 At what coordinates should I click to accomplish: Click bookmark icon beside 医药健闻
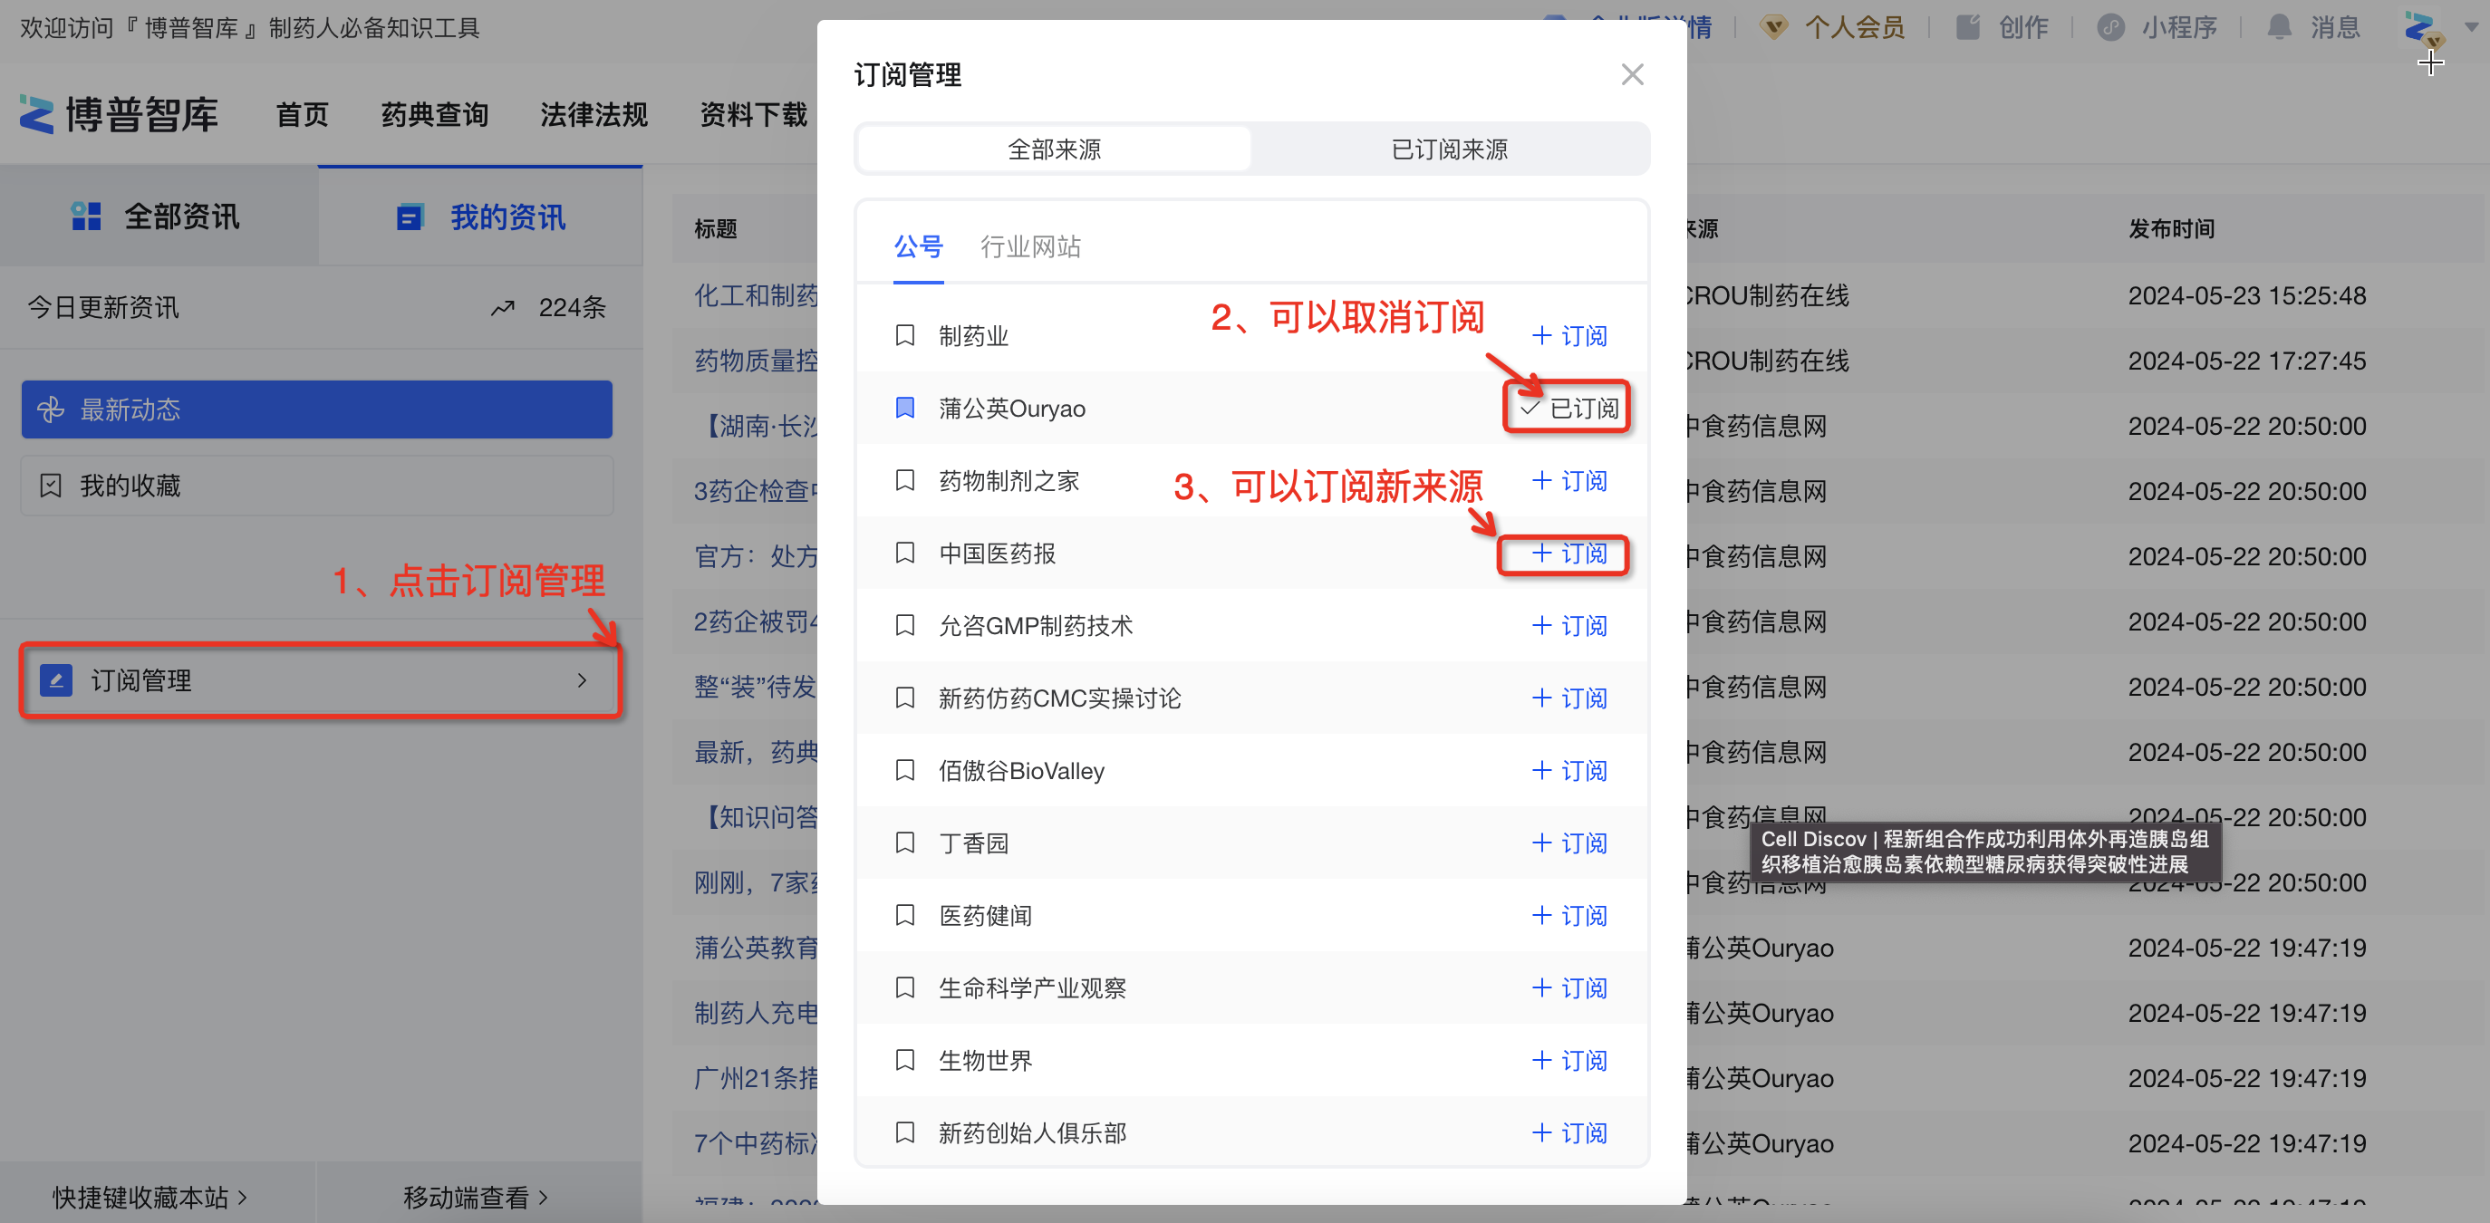[904, 915]
